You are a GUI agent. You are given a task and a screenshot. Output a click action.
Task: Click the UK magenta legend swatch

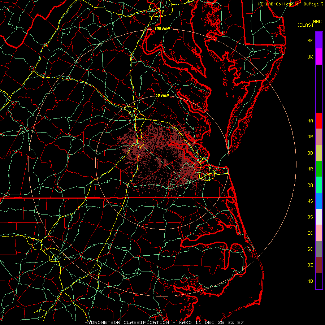[319, 57]
